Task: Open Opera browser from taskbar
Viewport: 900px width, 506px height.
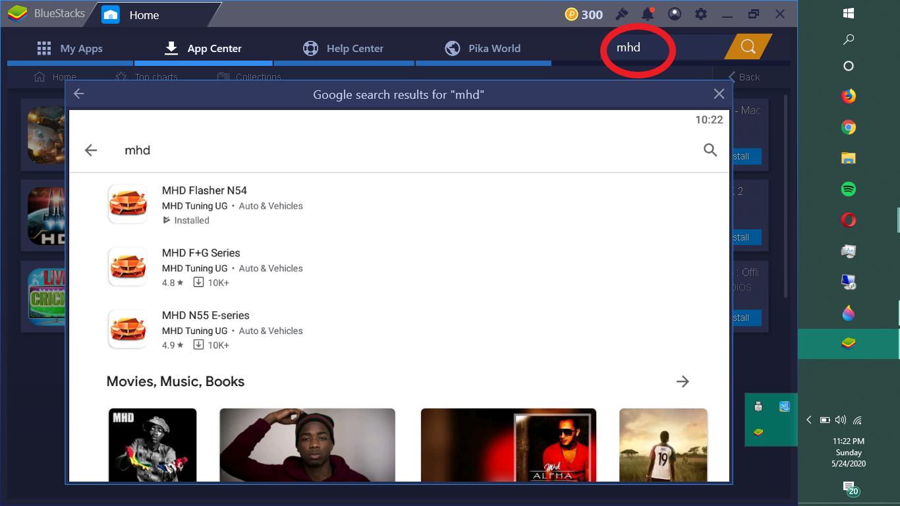Action: [x=849, y=220]
